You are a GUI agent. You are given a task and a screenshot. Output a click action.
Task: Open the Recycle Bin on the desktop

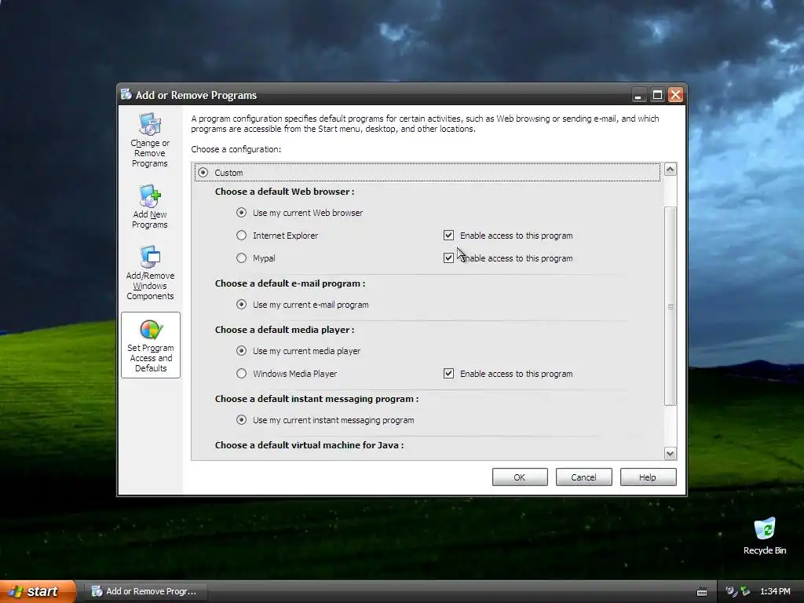(765, 536)
